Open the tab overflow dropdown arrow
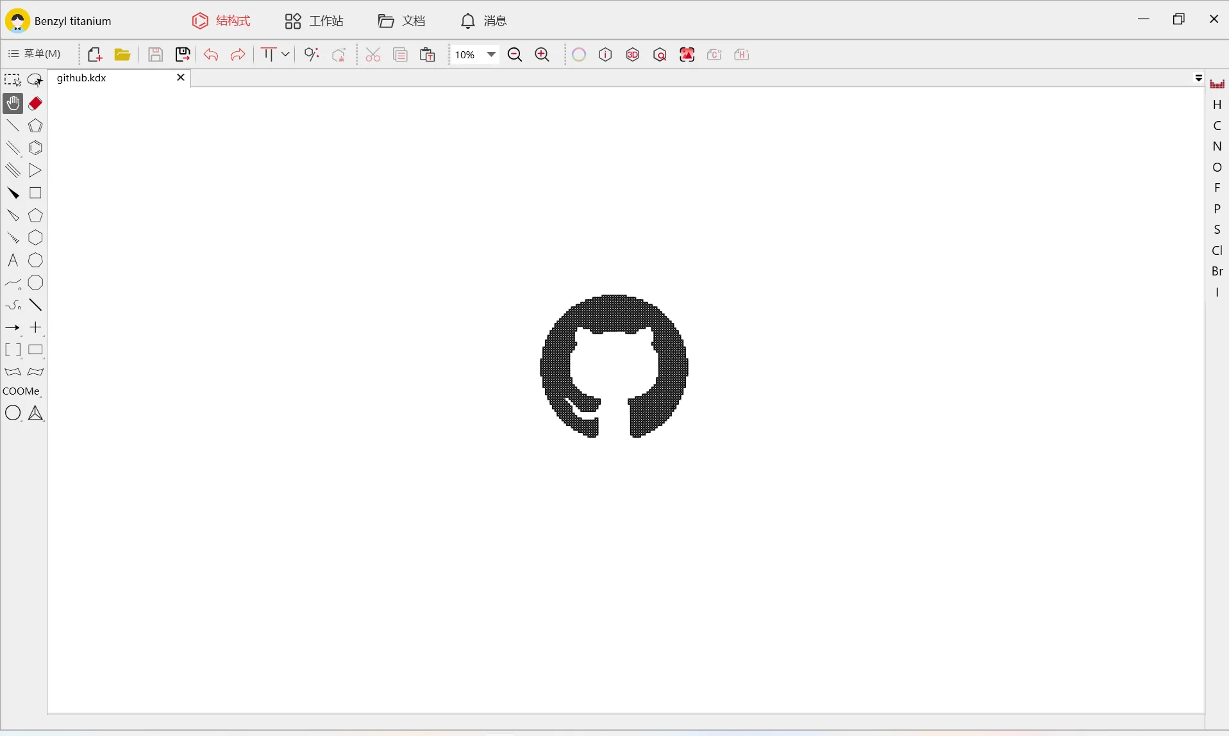Viewport: 1229px width, 736px height. pyautogui.click(x=1198, y=78)
